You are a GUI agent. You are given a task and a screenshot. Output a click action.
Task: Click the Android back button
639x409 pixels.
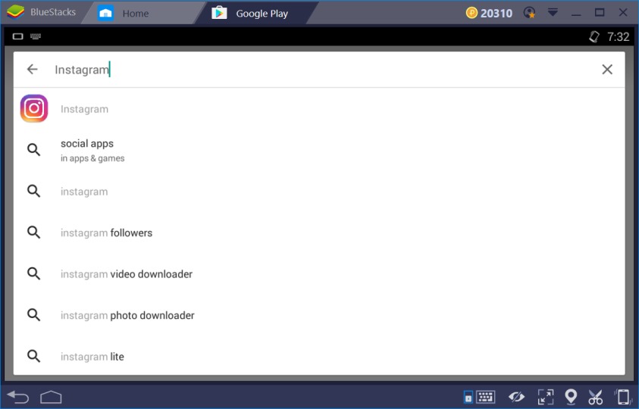tap(18, 397)
